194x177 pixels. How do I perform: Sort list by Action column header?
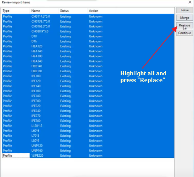pyautogui.click(x=102, y=11)
